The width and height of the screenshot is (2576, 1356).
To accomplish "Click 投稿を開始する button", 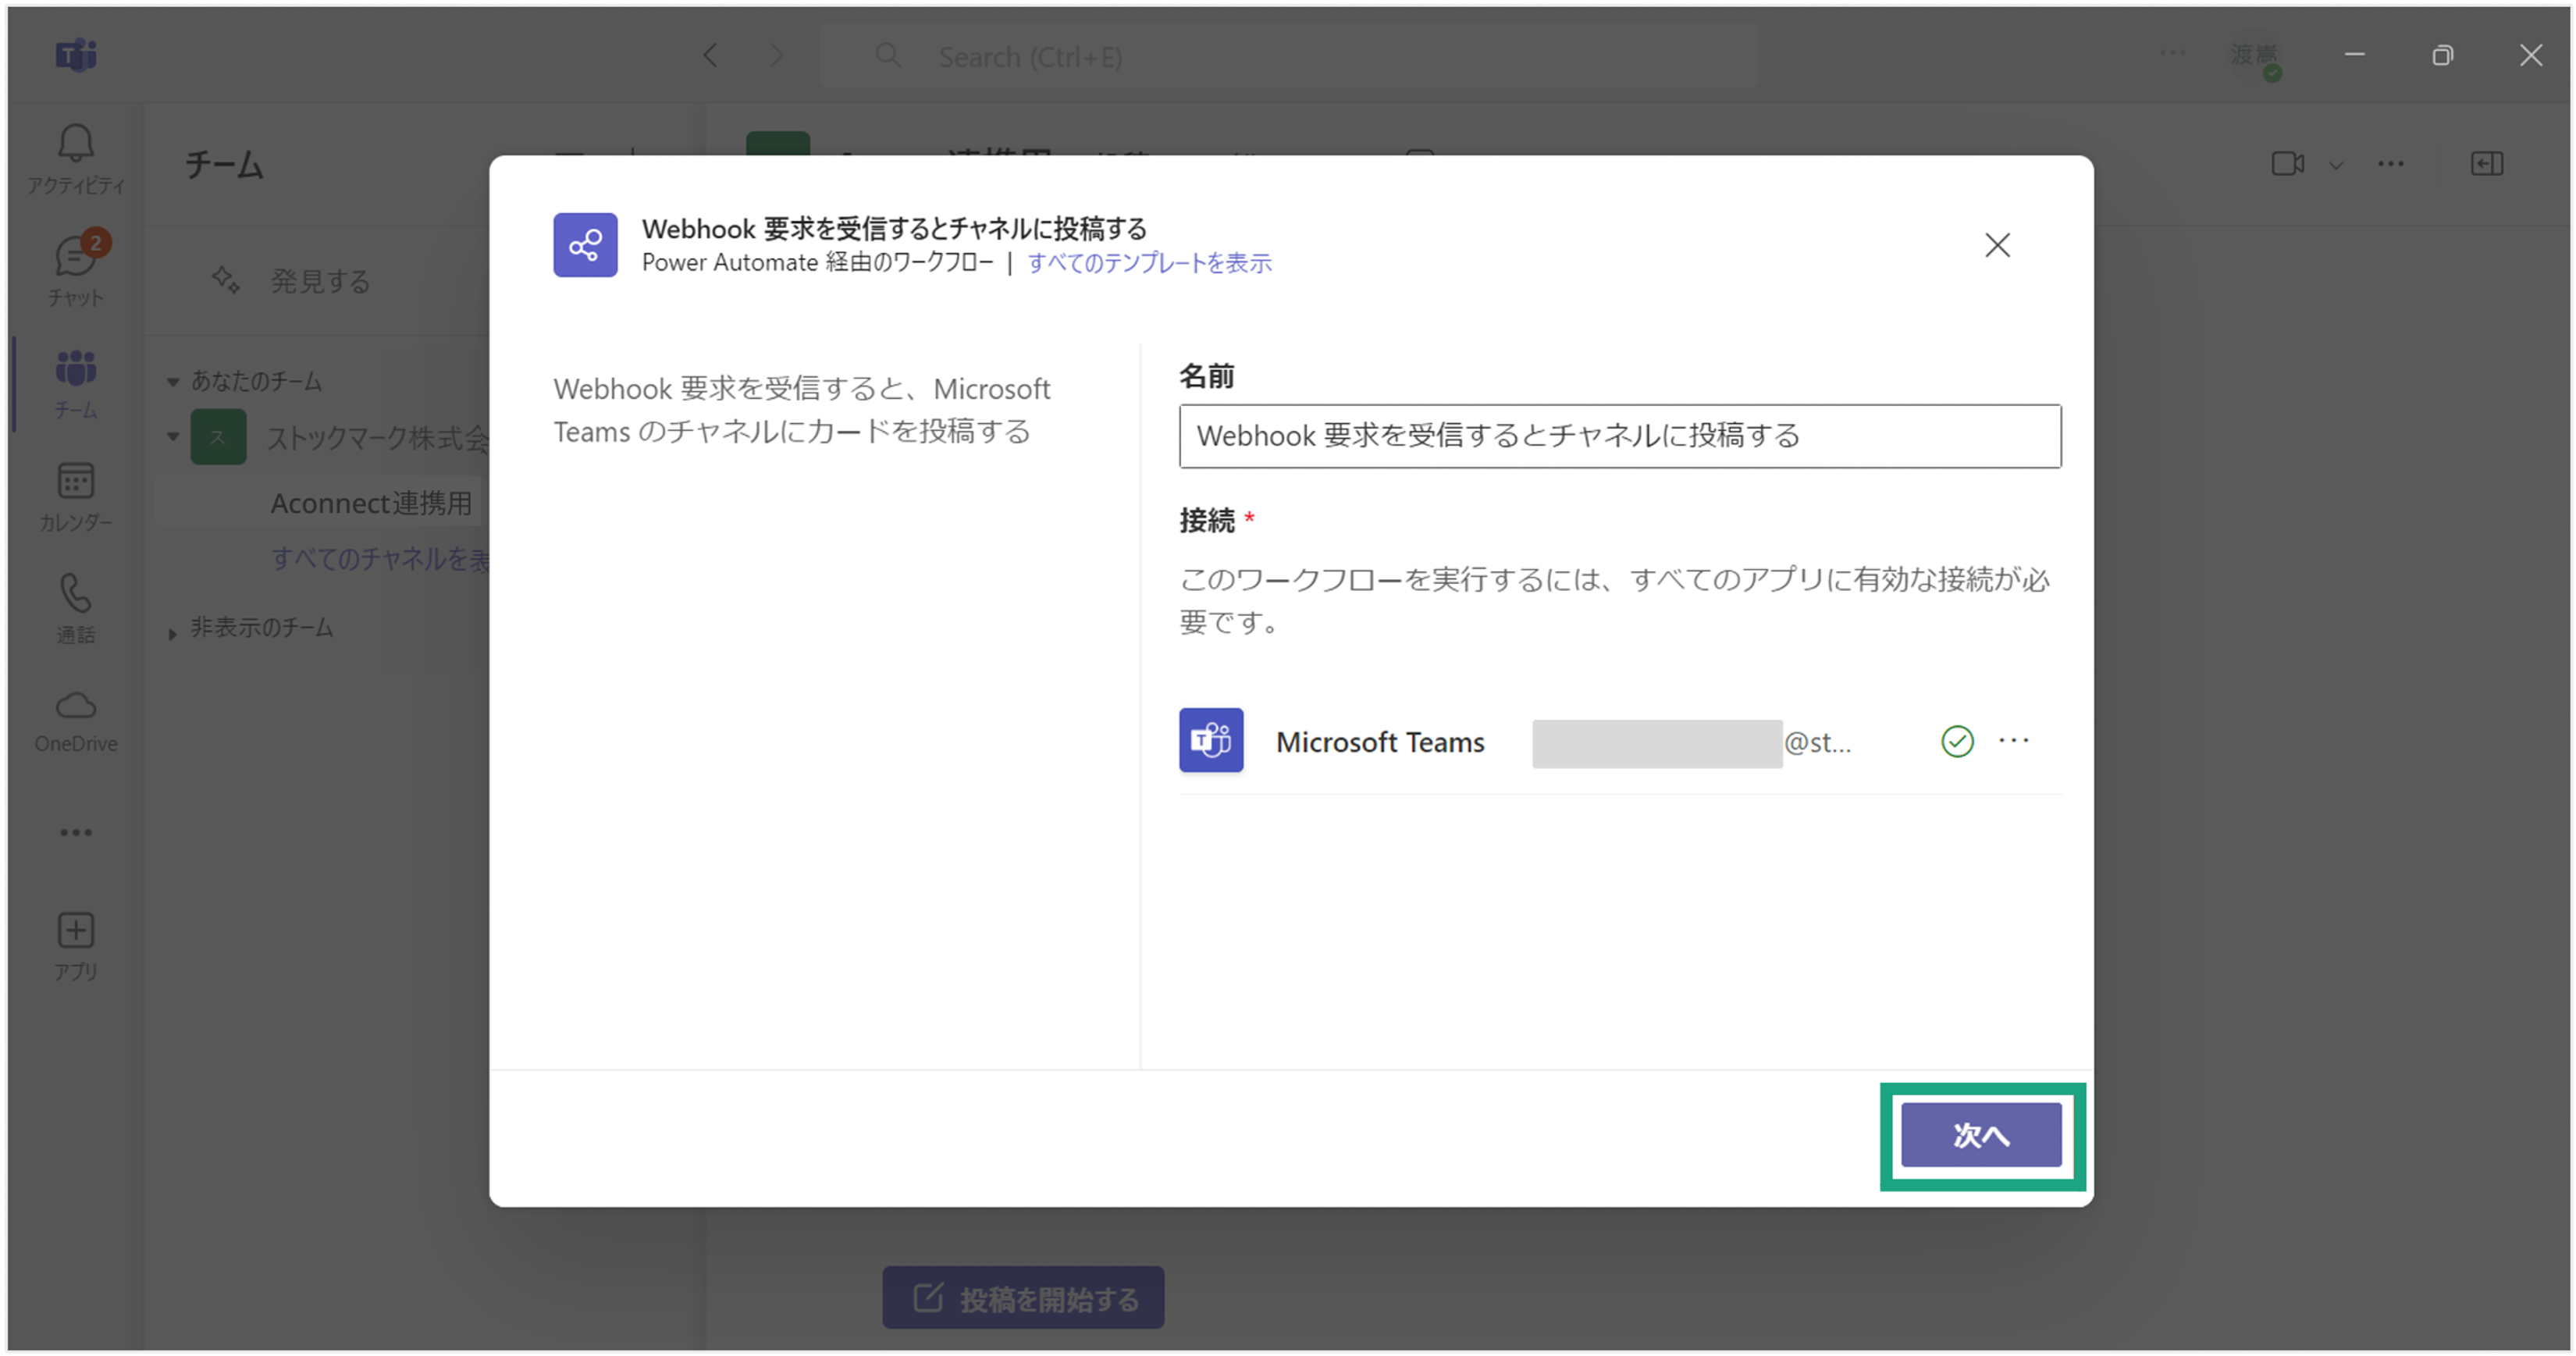I will point(1023,1298).
